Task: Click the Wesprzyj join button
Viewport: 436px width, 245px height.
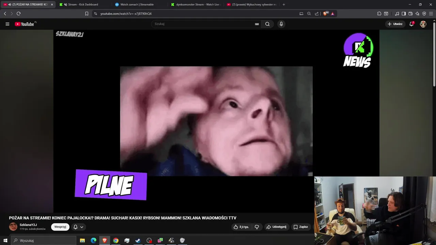Action: [60, 227]
